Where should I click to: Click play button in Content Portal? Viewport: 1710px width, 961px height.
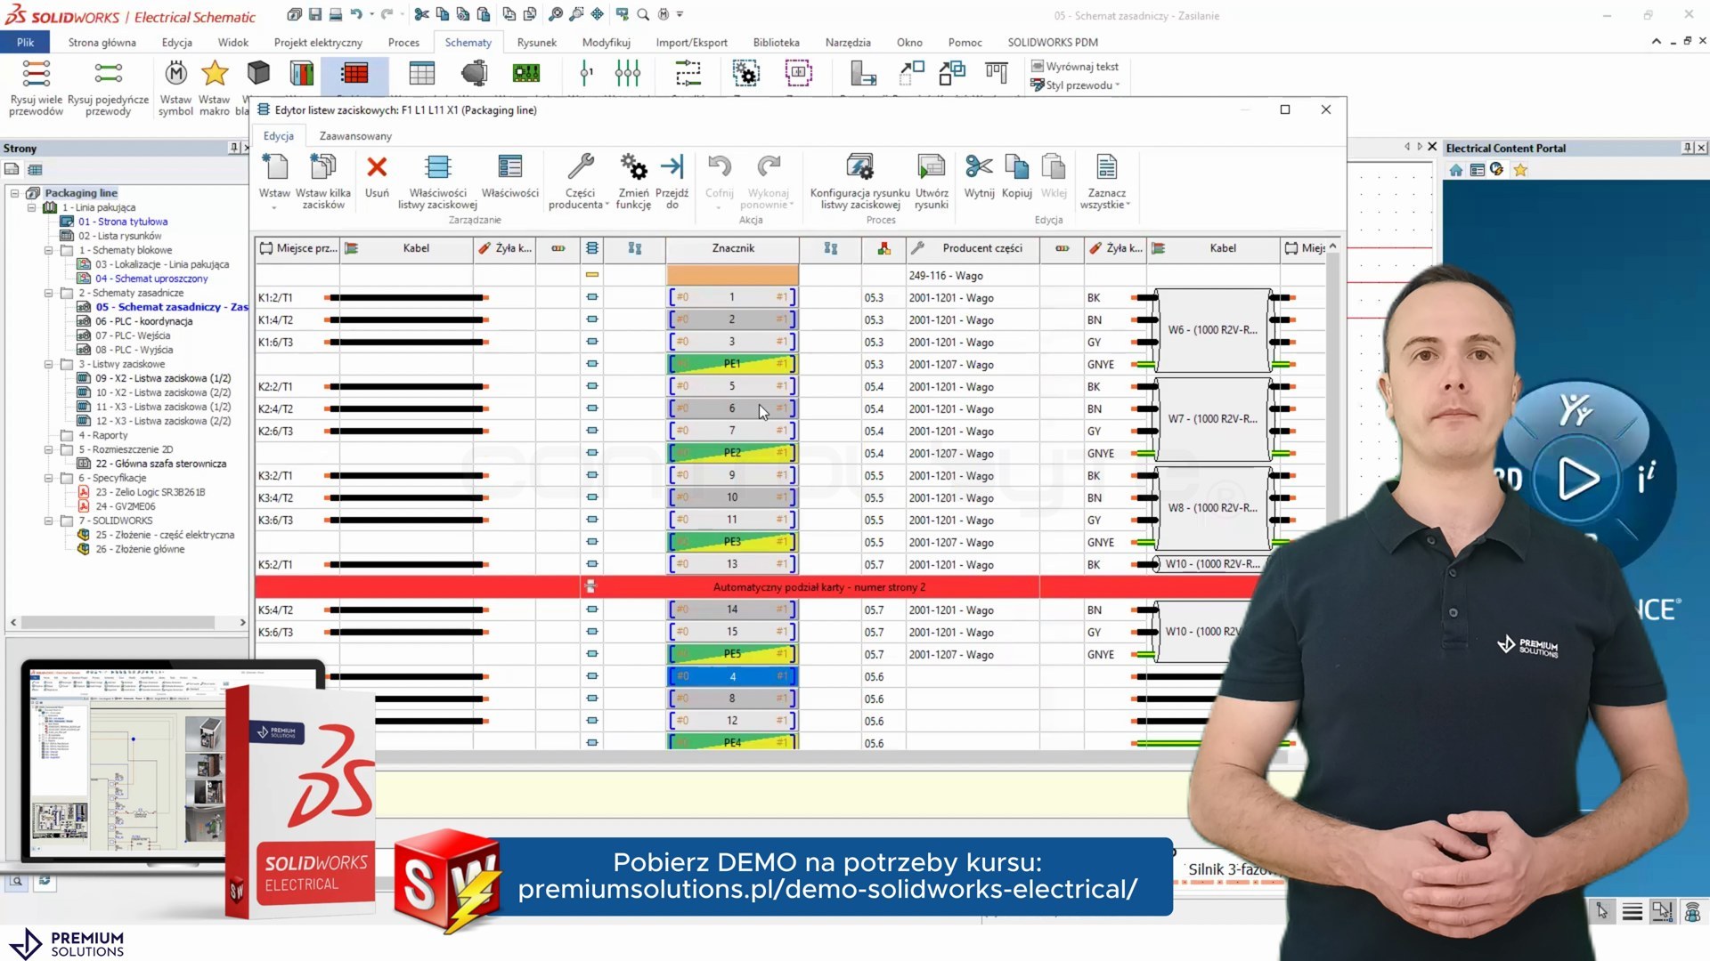pos(1577,479)
